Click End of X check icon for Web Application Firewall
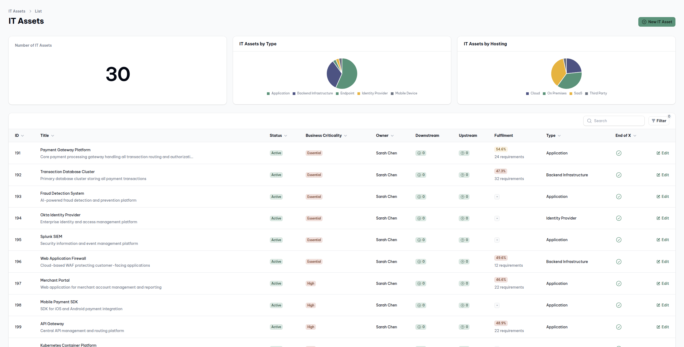 point(619,262)
